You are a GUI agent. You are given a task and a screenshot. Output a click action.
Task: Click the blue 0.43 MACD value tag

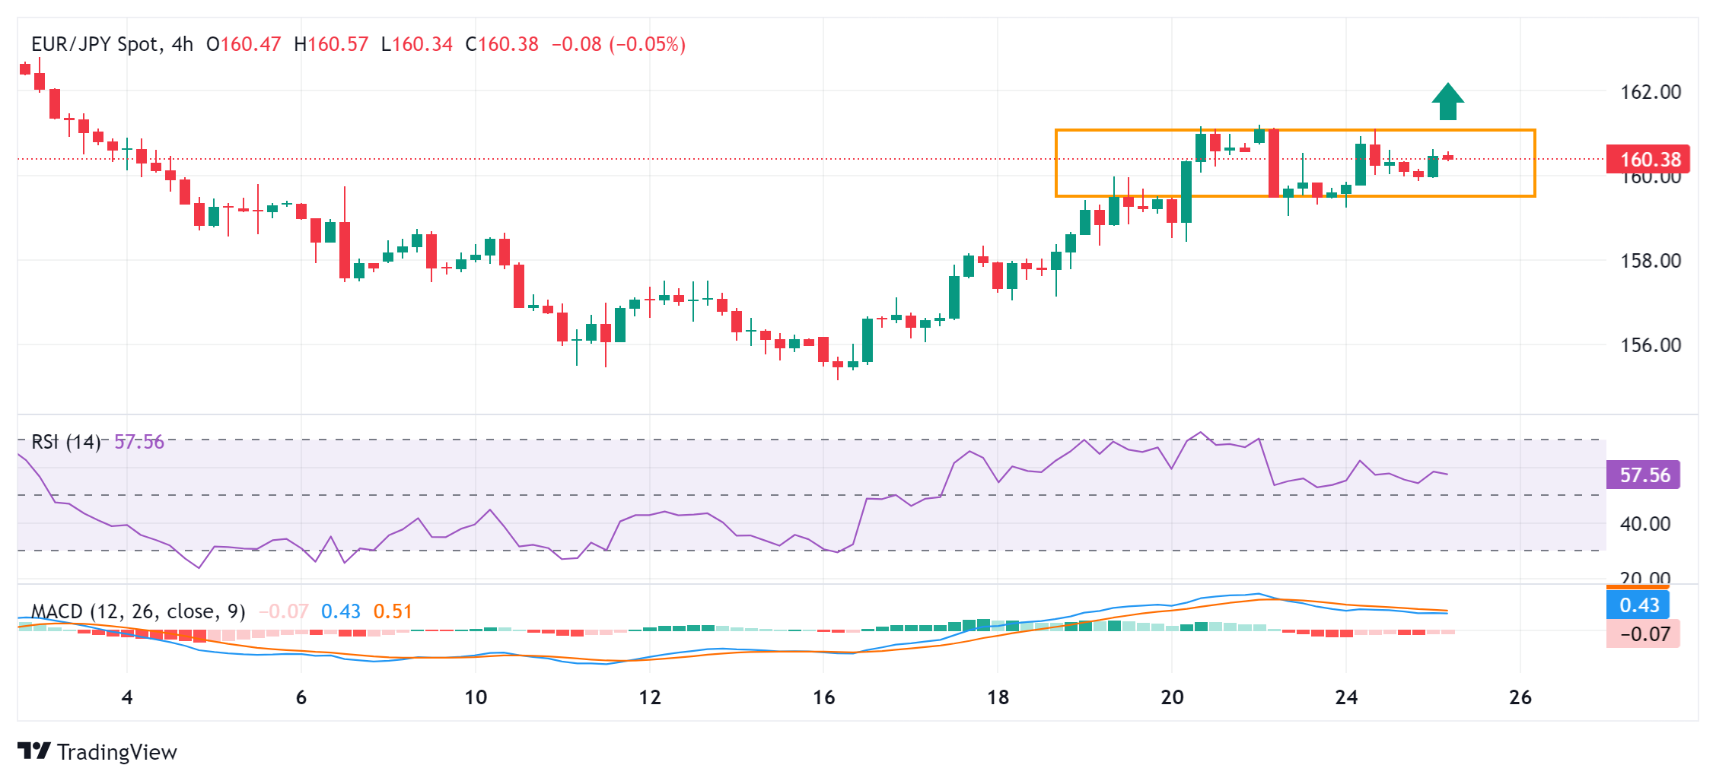1638,605
